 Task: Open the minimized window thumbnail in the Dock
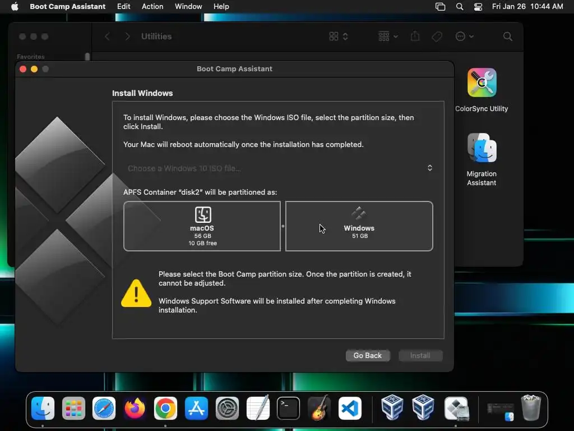click(x=501, y=411)
